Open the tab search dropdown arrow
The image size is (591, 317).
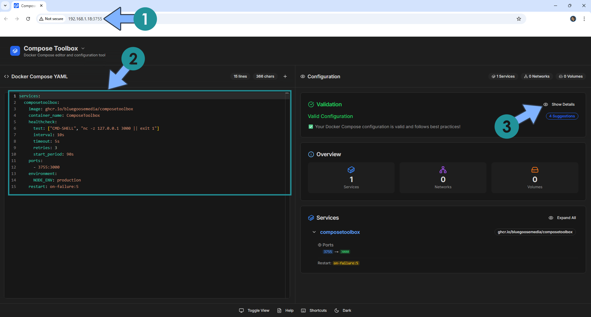click(x=5, y=6)
